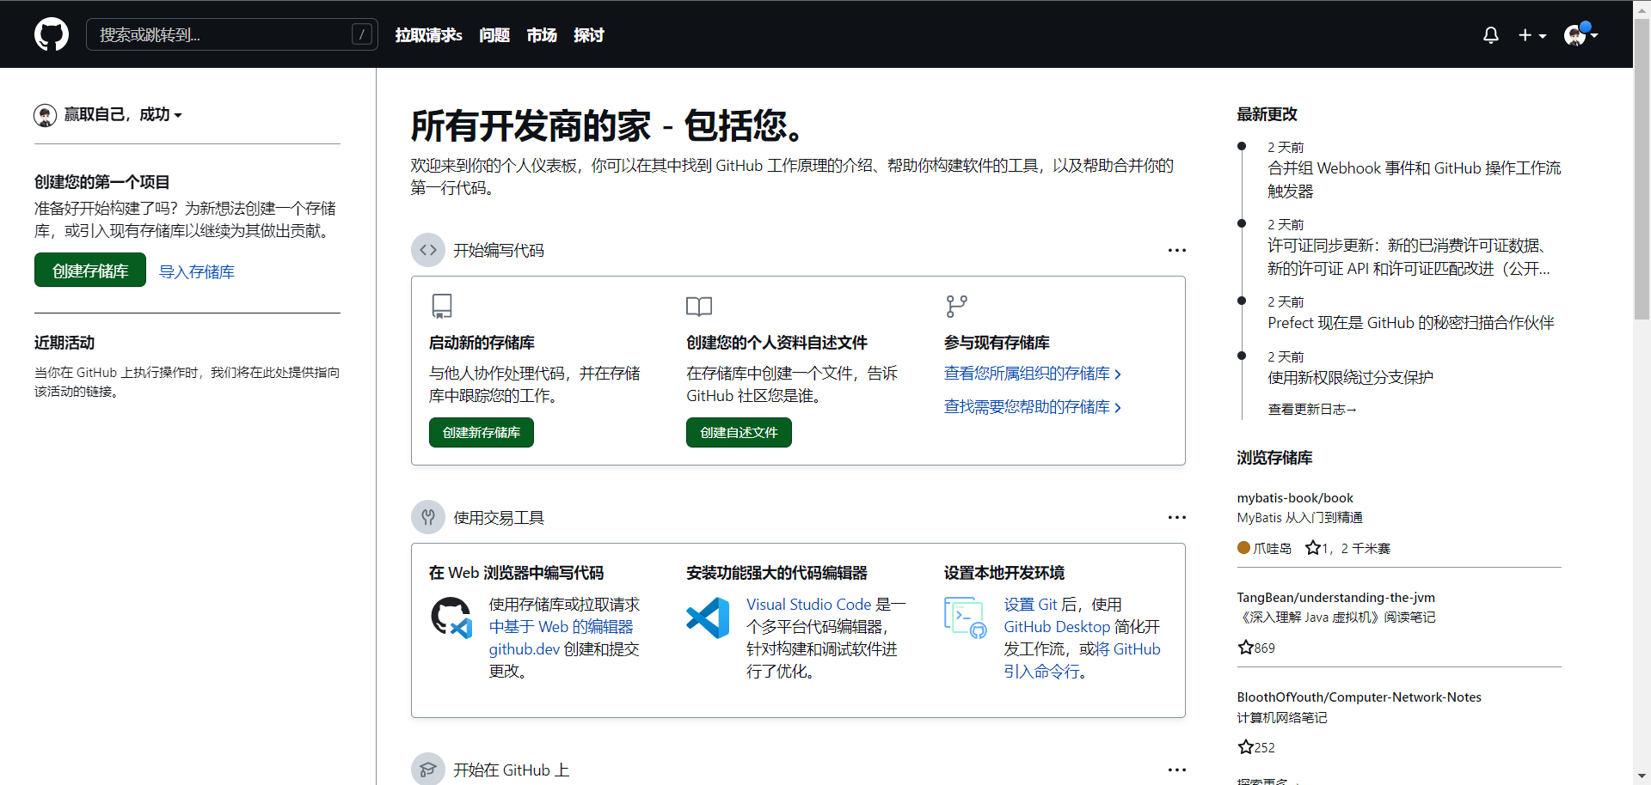Click the 爪哇岛 language color dot

click(1243, 548)
